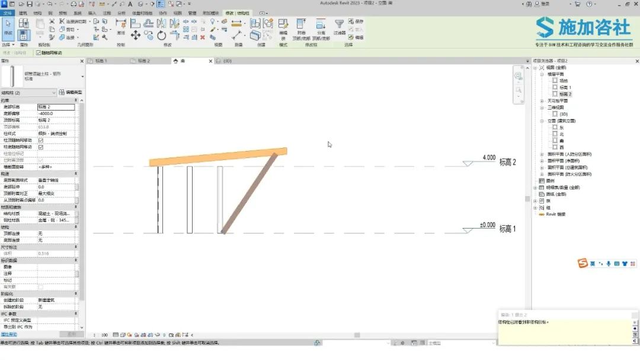Select the Move tool in the Modify panel
The image size is (640, 360).
click(136, 36)
